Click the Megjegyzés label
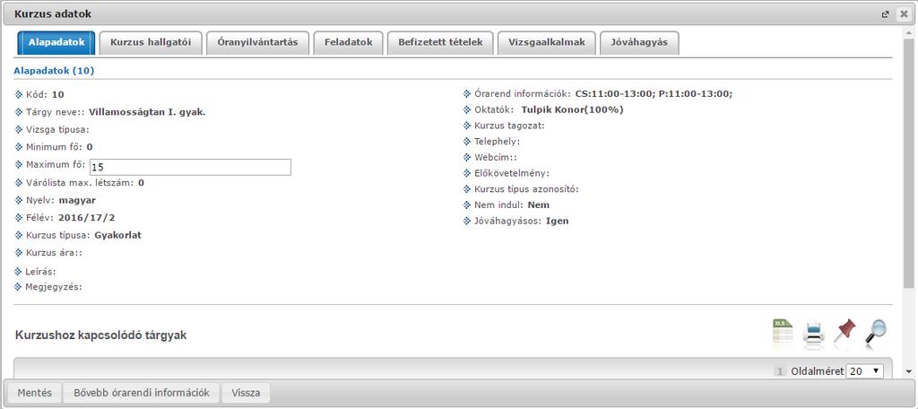 tap(55, 287)
